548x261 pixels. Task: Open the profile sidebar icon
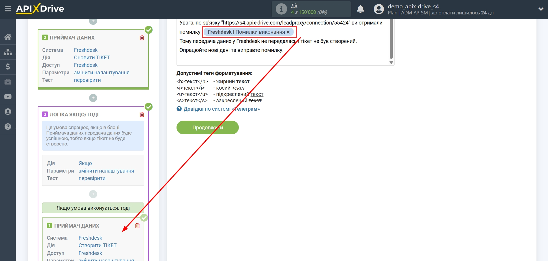point(8,112)
